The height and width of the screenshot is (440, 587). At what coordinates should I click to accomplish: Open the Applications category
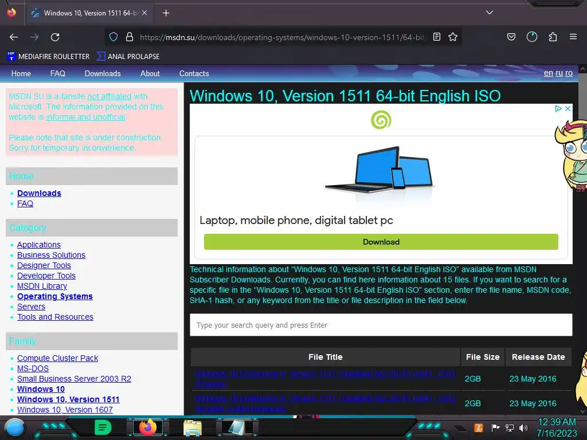click(x=39, y=245)
